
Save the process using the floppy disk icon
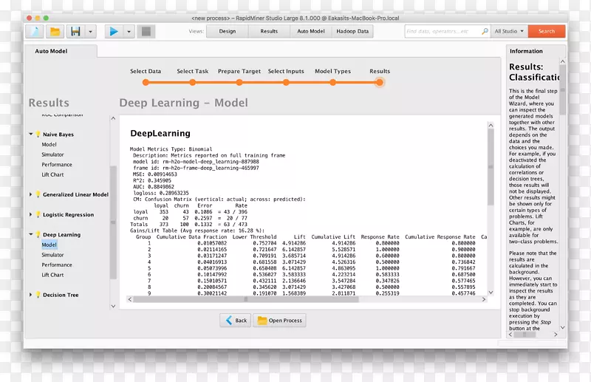coord(75,32)
